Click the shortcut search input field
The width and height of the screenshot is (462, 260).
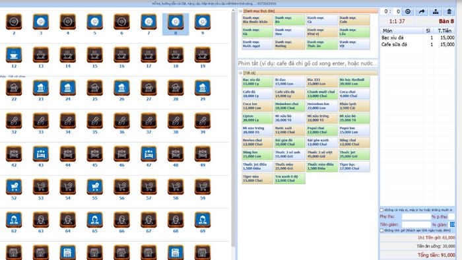click(x=308, y=63)
